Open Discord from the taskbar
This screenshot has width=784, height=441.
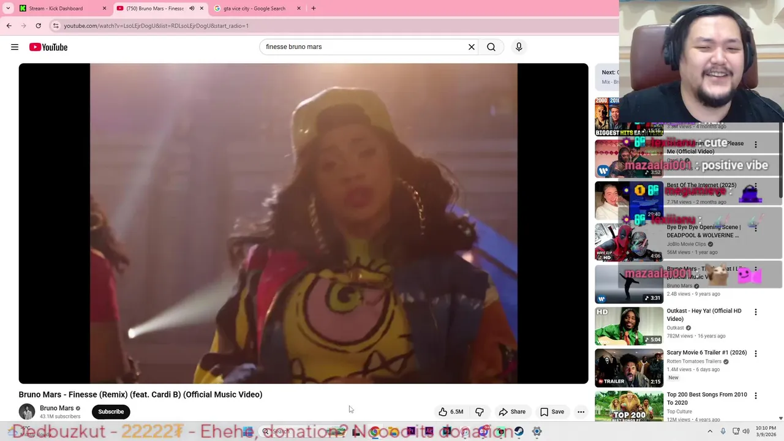pyautogui.click(x=483, y=432)
